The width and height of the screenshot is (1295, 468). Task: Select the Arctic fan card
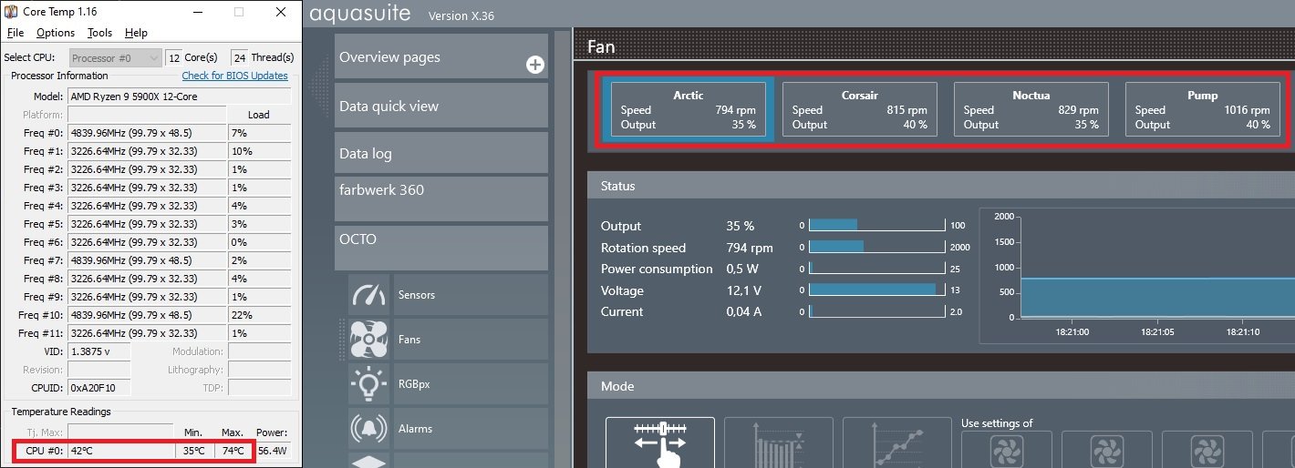click(689, 109)
